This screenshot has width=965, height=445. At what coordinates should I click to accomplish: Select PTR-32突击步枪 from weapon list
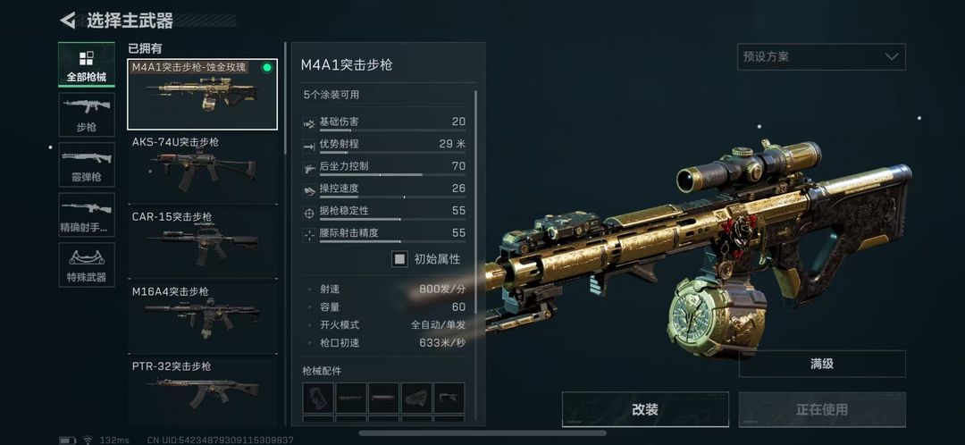(x=203, y=391)
